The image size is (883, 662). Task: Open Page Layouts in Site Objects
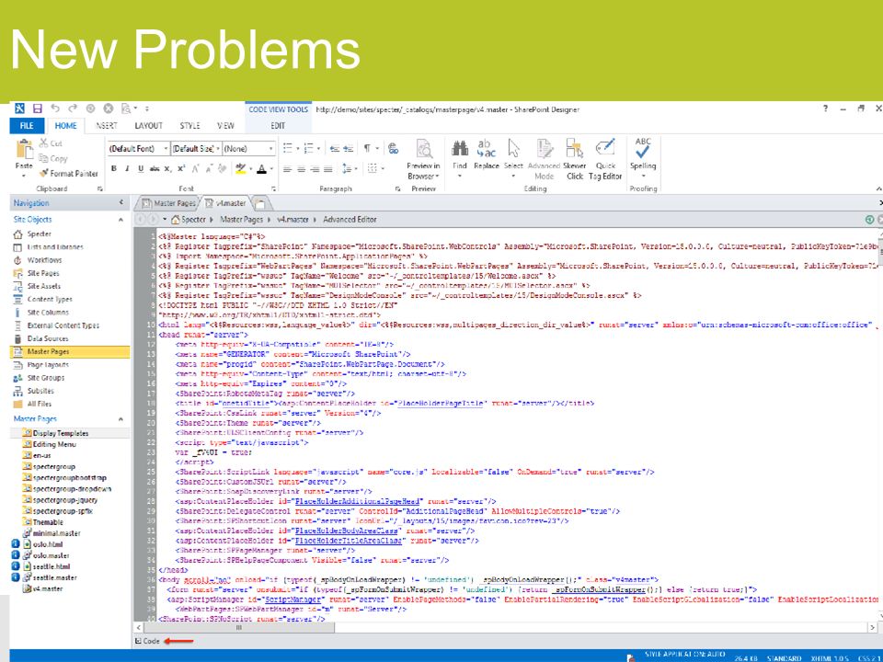tap(48, 365)
